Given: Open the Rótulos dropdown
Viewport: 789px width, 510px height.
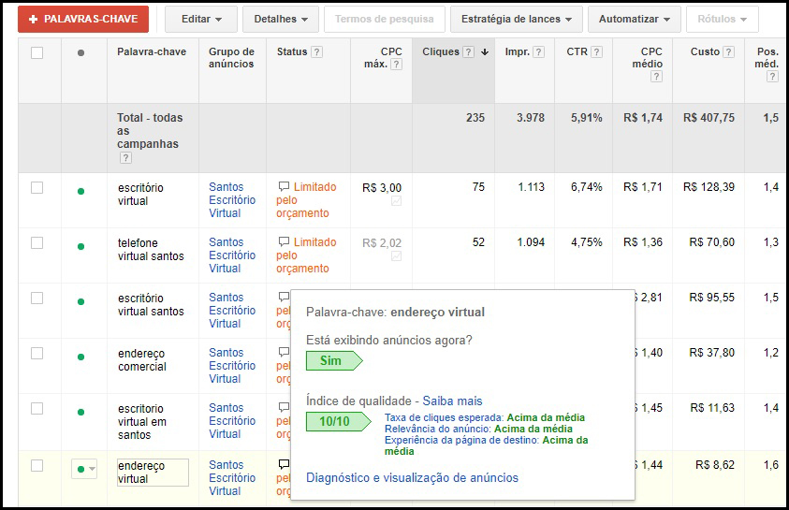Looking at the screenshot, I should (x=722, y=19).
